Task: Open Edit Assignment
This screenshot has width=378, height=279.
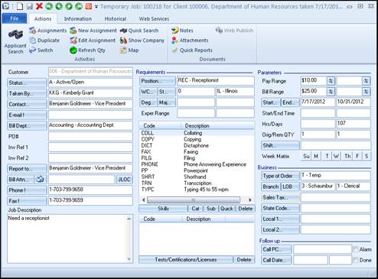Action: click(93, 41)
